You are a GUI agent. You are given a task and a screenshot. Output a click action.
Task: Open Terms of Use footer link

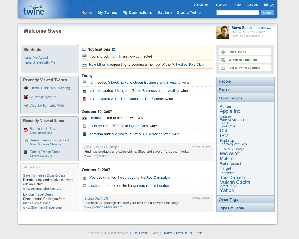(184, 233)
